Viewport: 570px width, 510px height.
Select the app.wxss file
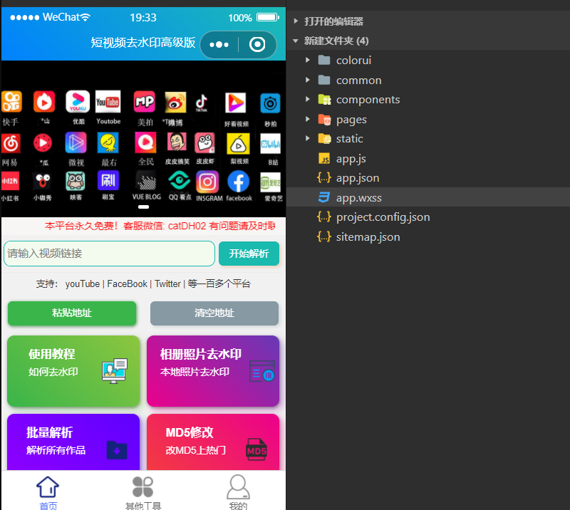click(428, 197)
